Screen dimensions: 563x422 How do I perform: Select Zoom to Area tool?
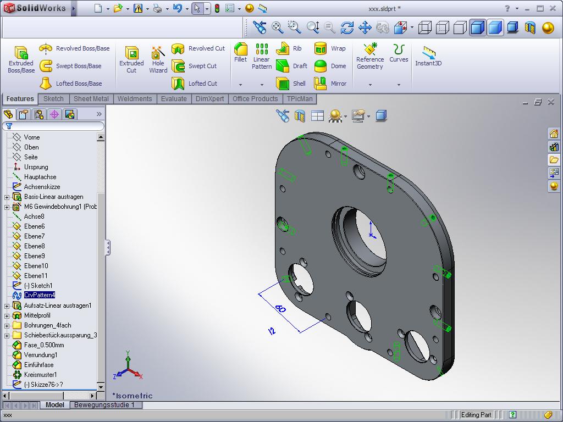[295, 27]
